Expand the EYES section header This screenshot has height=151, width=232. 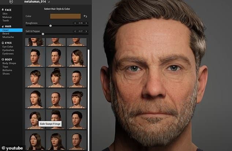7,43
